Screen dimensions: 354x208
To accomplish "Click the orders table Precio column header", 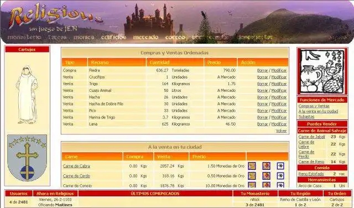I will 221,63.
